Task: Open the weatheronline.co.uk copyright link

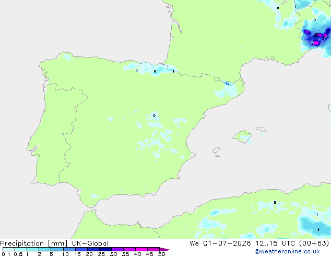Action: pyautogui.click(x=287, y=251)
